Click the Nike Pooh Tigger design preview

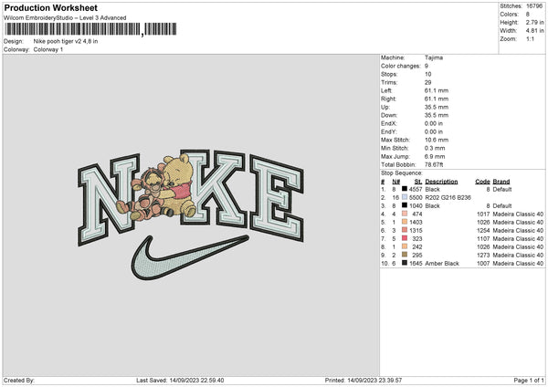point(191,214)
